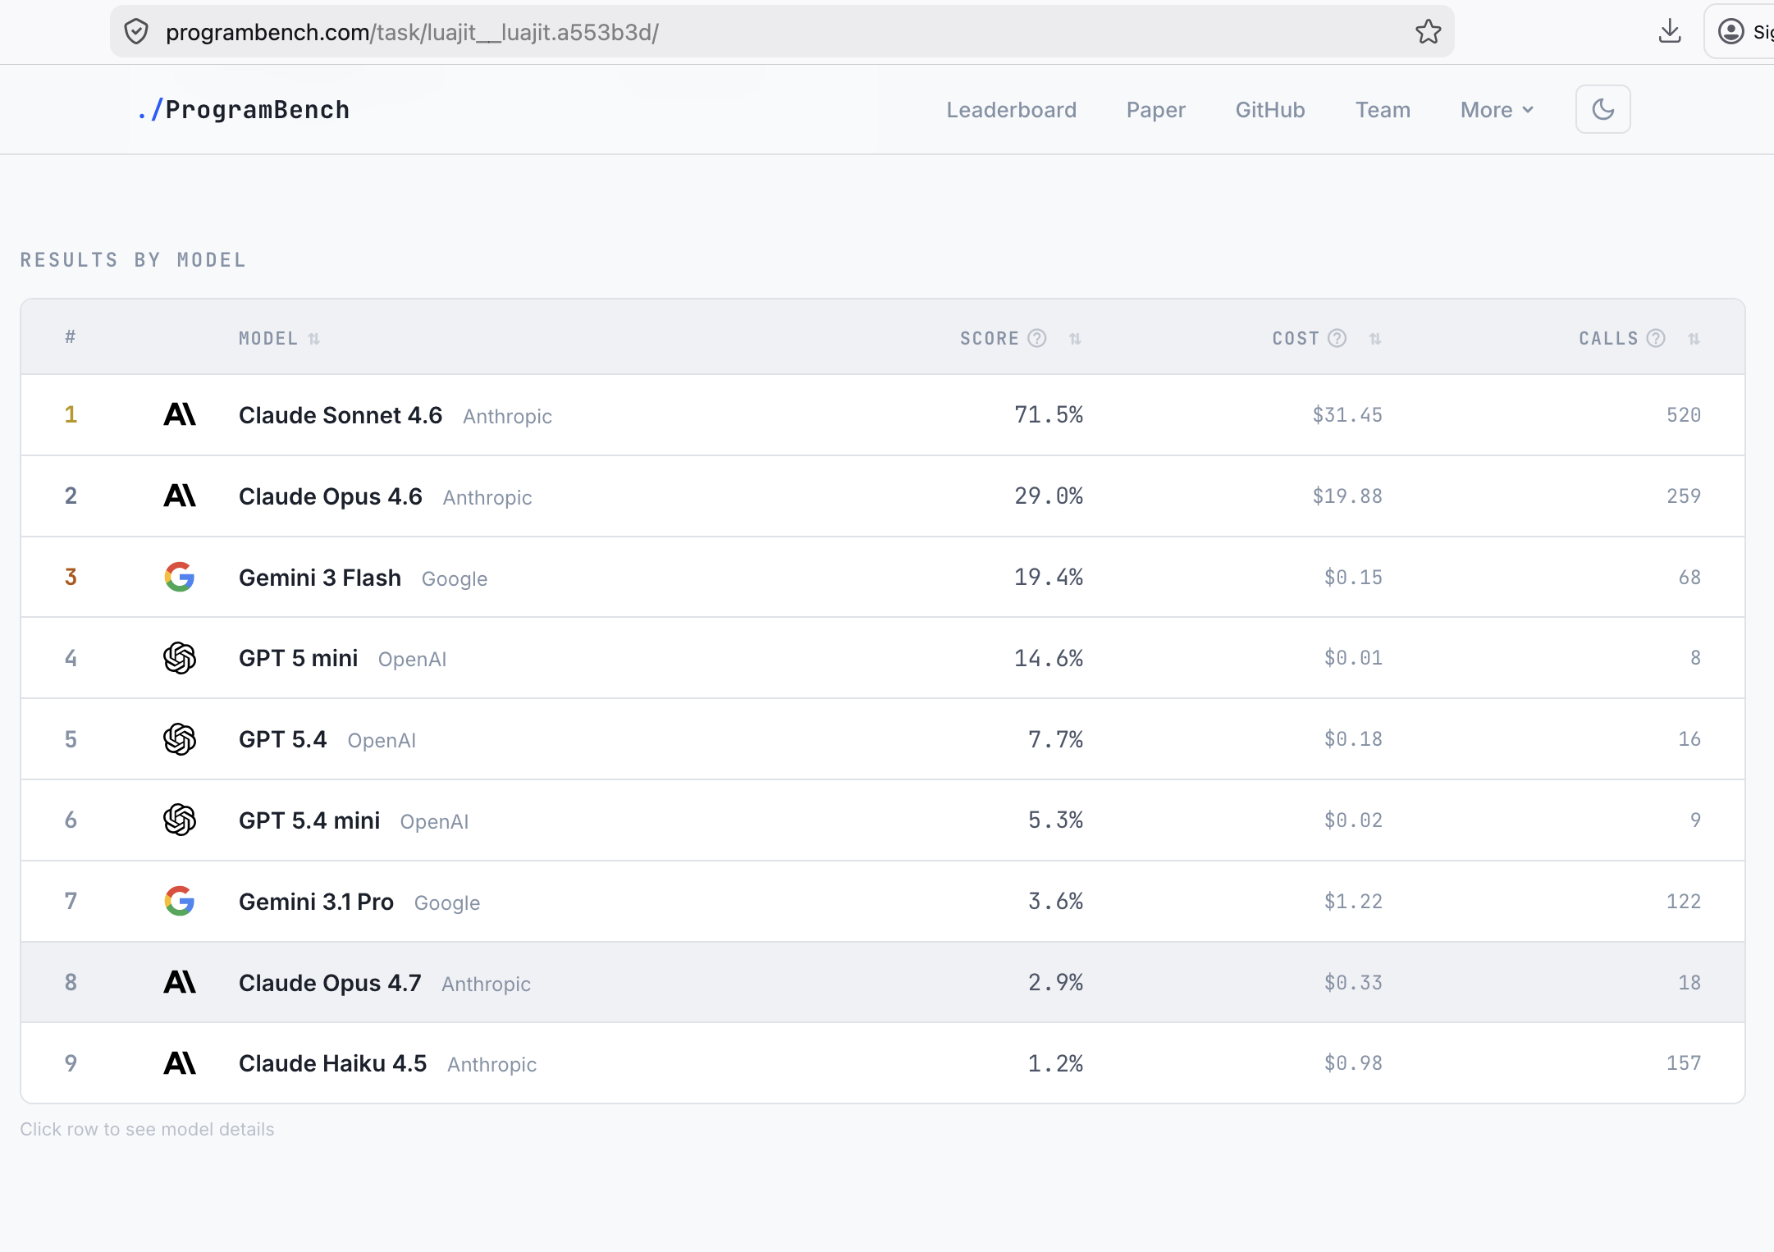This screenshot has width=1774, height=1252.
Task: Click the 29.0% score value
Action: [1049, 496]
